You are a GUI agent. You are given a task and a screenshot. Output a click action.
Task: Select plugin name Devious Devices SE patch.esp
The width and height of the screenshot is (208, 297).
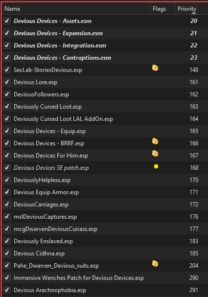point(51,168)
